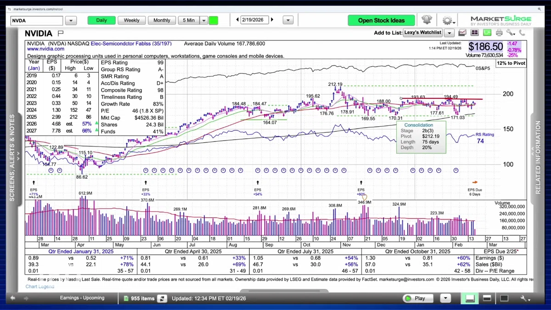Click the grid table icon near watchlist
The height and width of the screenshot is (310, 551).
pyautogui.click(x=474, y=33)
